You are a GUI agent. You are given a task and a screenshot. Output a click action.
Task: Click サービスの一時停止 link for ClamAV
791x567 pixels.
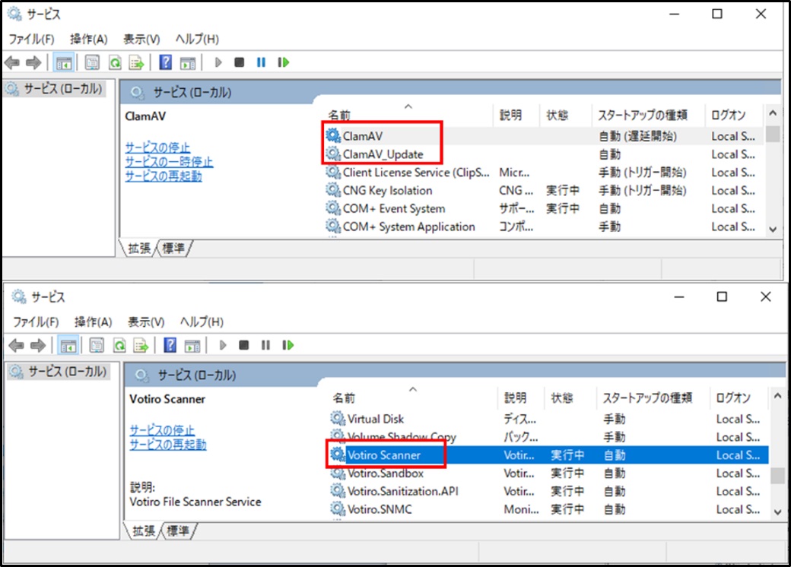click(x=169, y=162)
